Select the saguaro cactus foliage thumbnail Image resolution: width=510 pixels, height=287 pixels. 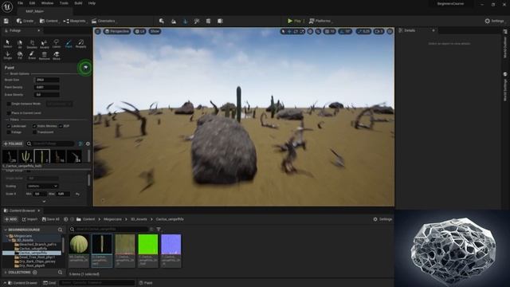25,156
